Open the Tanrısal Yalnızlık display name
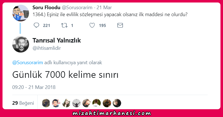This screenshot has height=117, width=223. coord(57,40)
